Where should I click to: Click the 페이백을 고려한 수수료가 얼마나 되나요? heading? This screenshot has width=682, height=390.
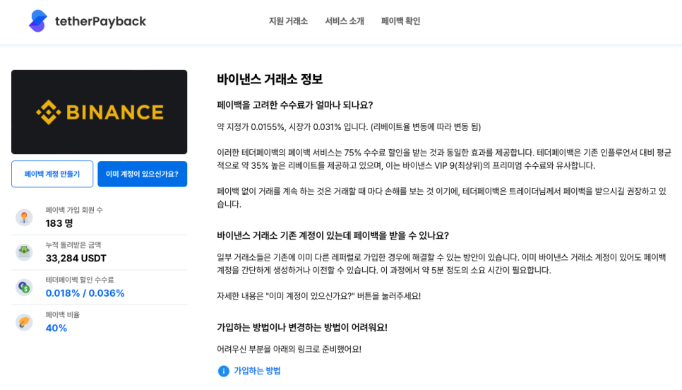[295, 105]
